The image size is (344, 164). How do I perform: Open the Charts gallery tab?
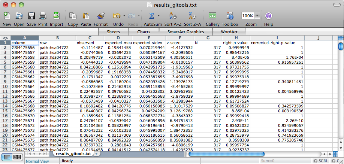(x=144, y=32)
